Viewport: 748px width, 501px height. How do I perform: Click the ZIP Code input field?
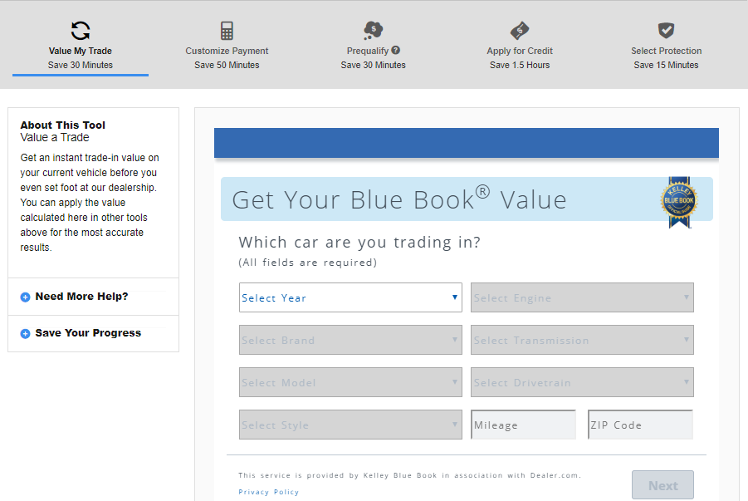[640, 425]
